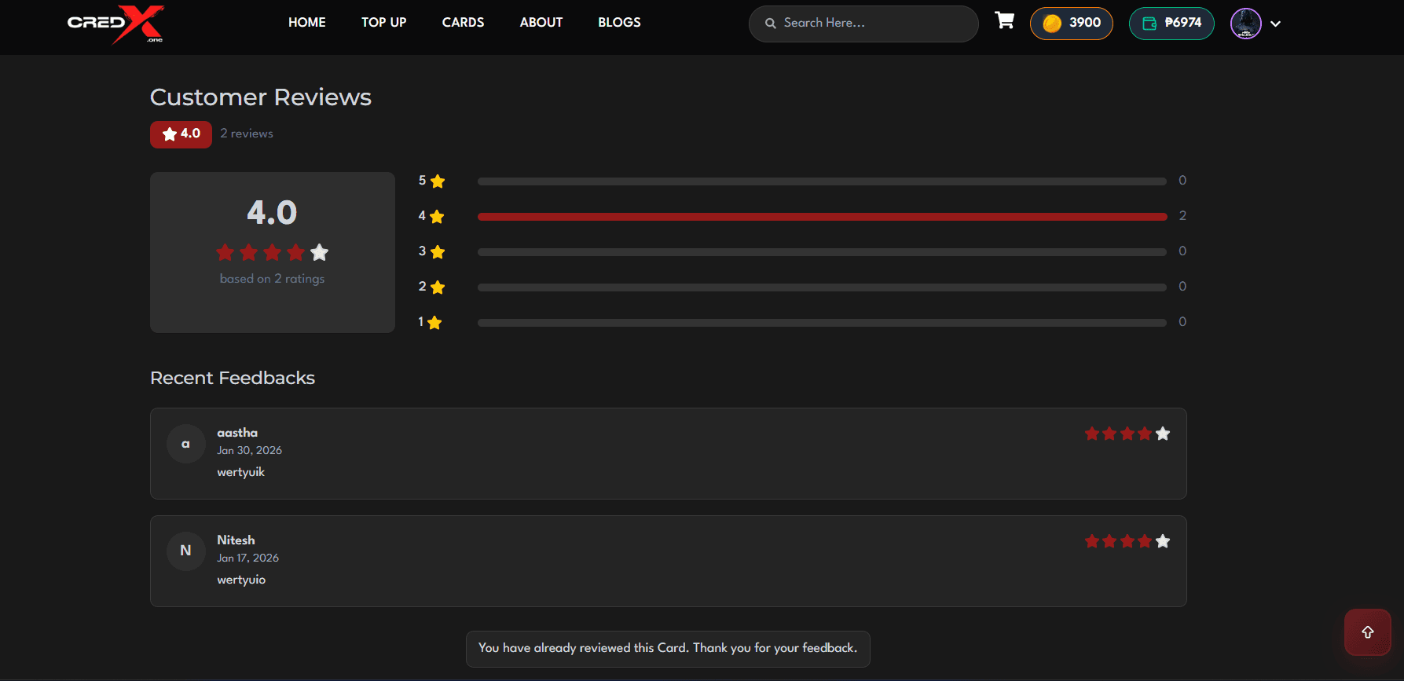The height and width of the screenshot is (681, 1404).
Task: Click aastha's round avatar icon
Action: coord(185,444)
